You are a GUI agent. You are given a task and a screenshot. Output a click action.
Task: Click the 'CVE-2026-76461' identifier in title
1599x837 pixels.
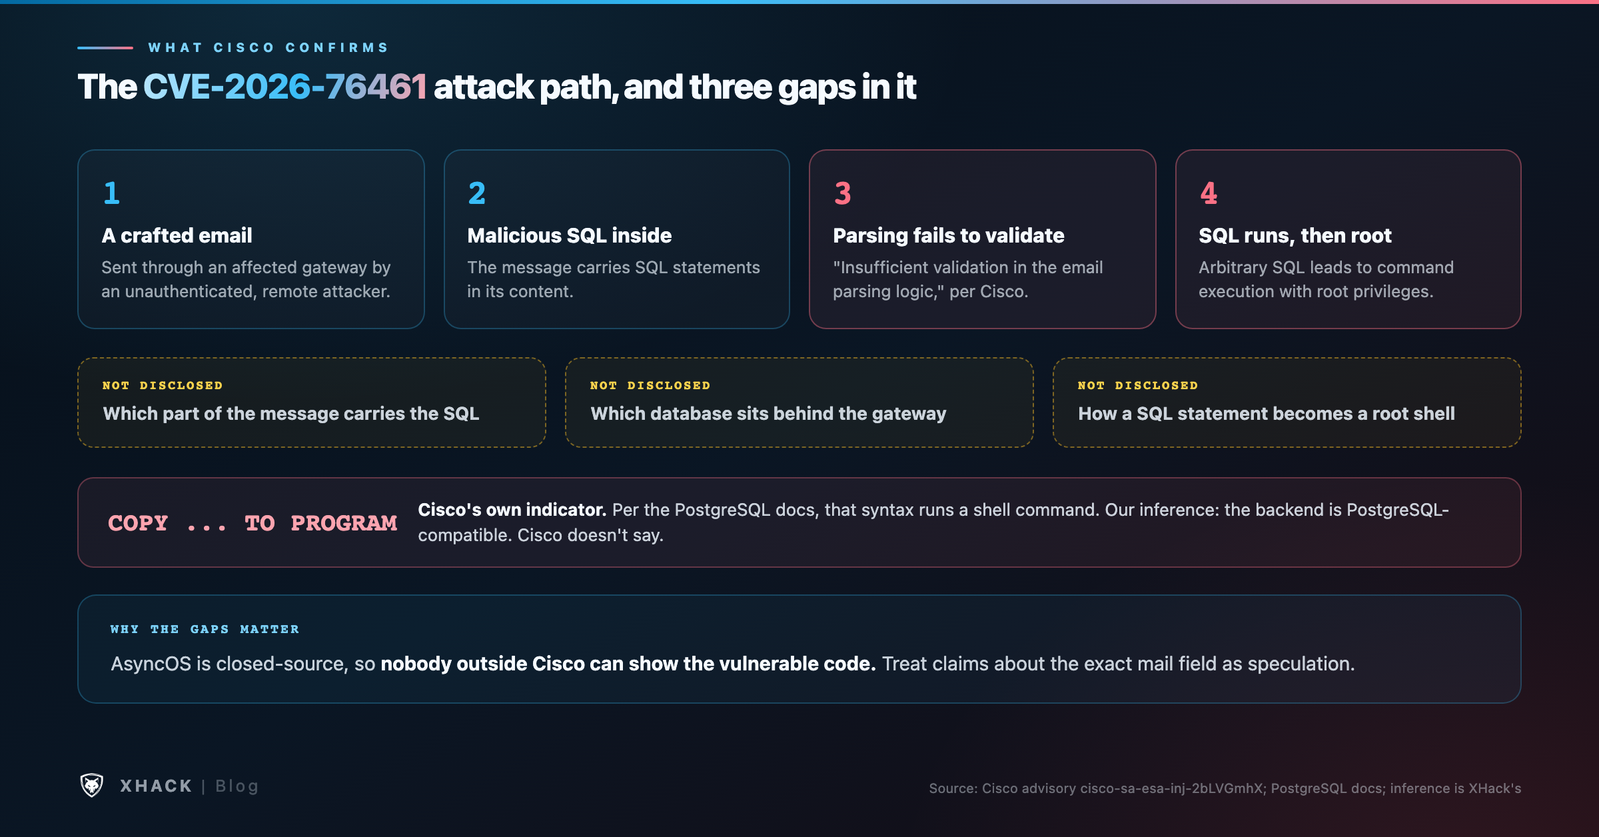point(285,87)
